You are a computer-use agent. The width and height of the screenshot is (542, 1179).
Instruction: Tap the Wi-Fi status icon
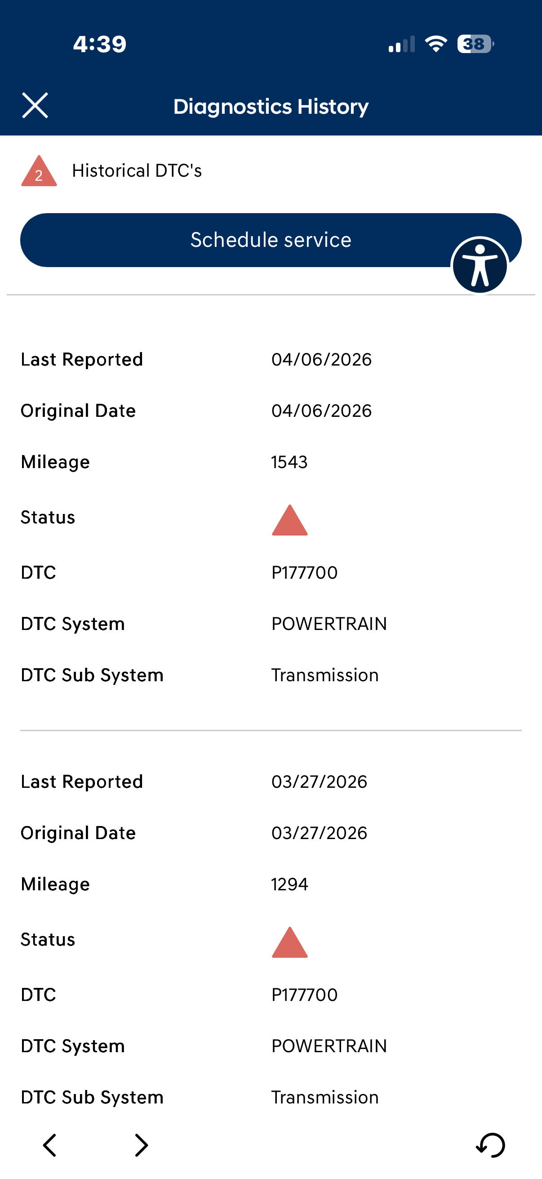pos(436,44)
